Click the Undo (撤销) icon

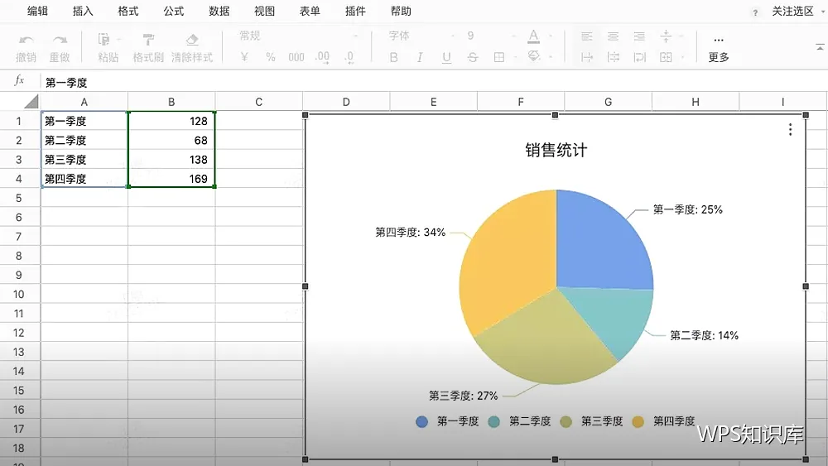click(x=26, y=41)
